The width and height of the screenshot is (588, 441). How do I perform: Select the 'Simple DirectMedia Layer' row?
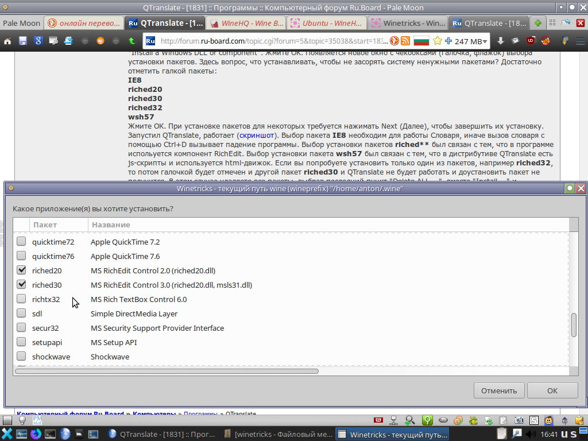[291, 314]
